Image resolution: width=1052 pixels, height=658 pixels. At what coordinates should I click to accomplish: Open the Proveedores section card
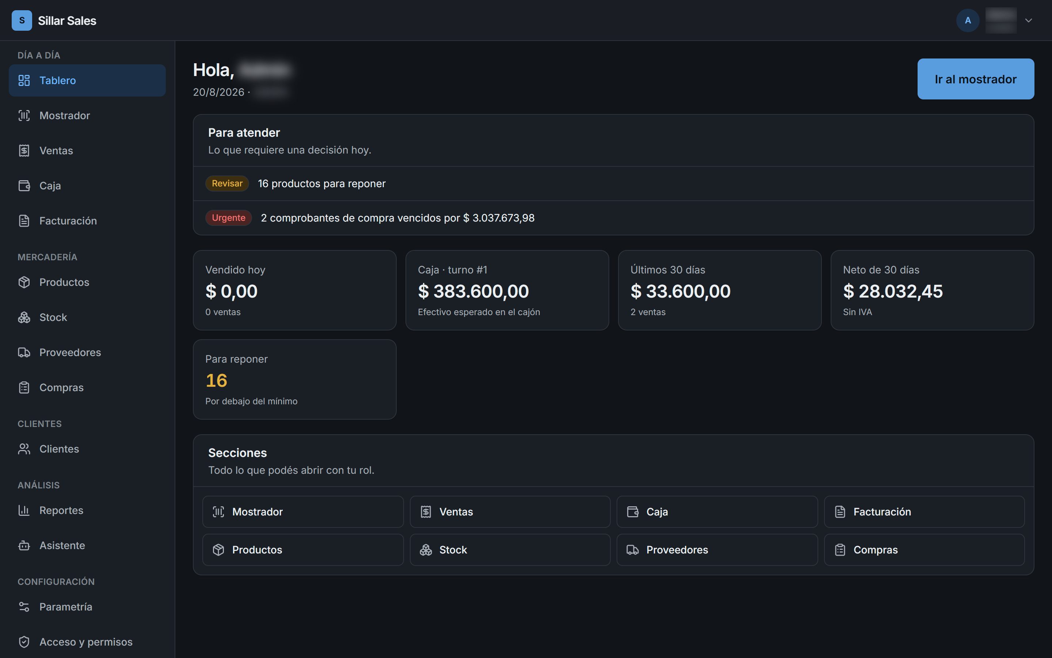tap(717, 550)
